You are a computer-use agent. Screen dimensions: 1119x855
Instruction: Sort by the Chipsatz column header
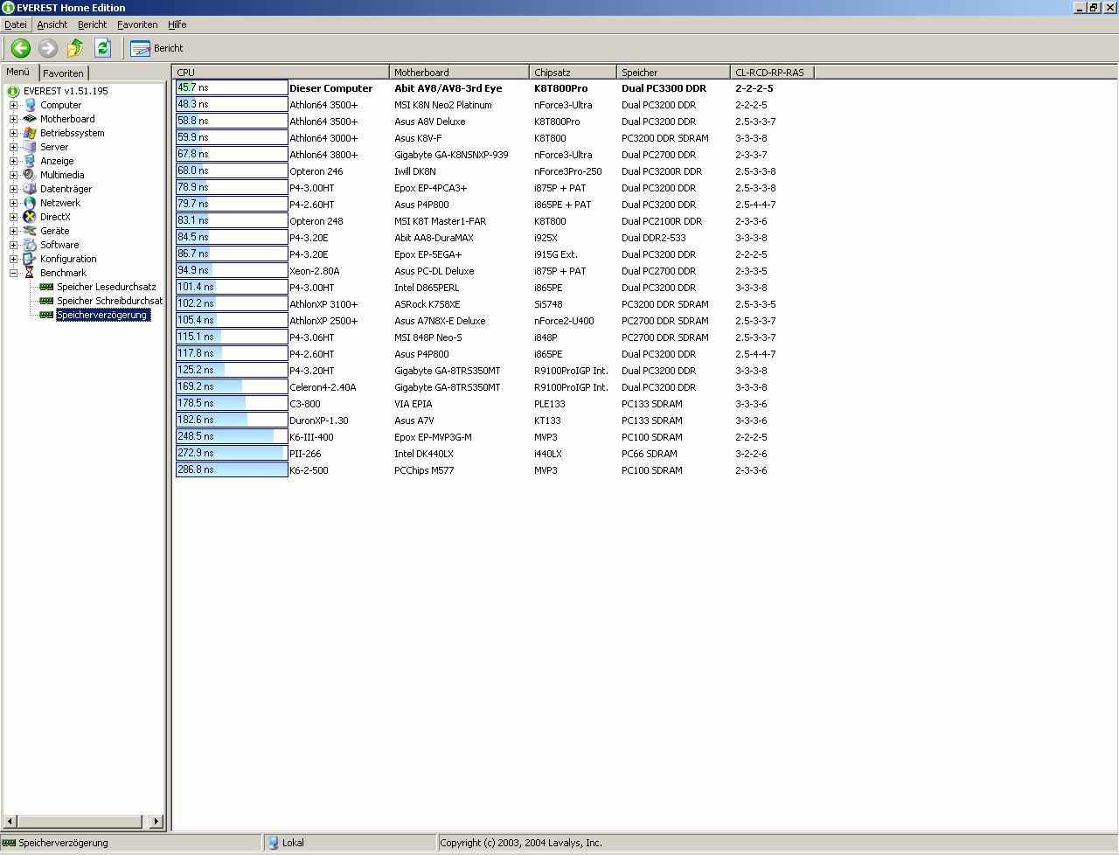573,73
